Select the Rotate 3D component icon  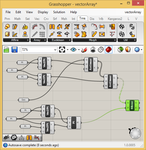click(x=67, y=27)
